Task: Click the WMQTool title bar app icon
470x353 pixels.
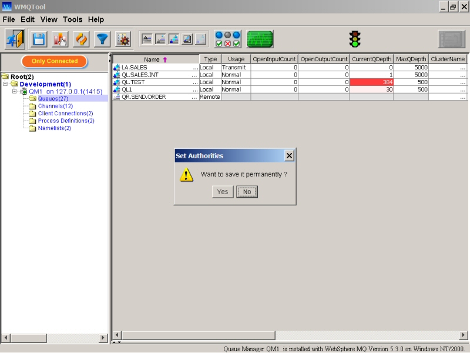Action: click(x=6, y=6)
